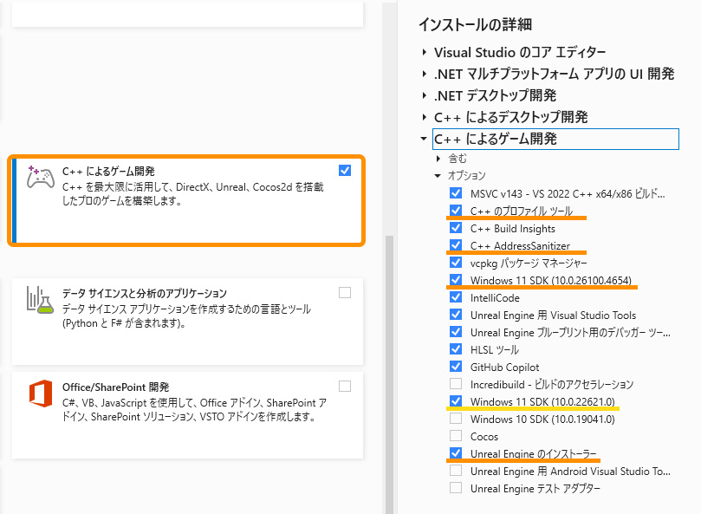Image resolution: width=701 pixels, height=514 pixels.
Task: Click the Office logo icon
Action: (41, 394)
